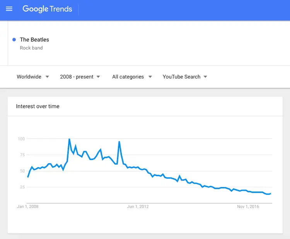The height and width of the screenshot is (239, 290).
Task: Click the Jun 1, 2012 axis label
Action: (x=138, y=207)
